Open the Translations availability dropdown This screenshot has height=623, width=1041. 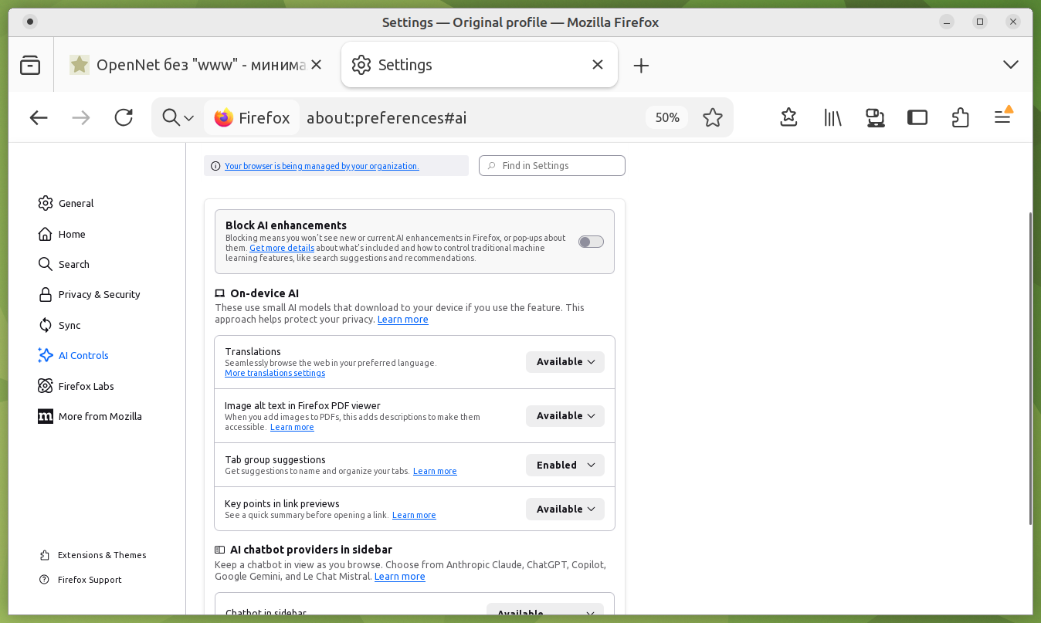pyautogui.click(x=565, y=362)
